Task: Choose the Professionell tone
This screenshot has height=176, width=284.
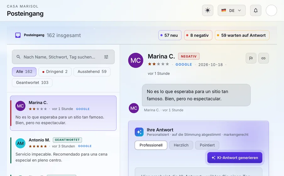Action: 151,145
